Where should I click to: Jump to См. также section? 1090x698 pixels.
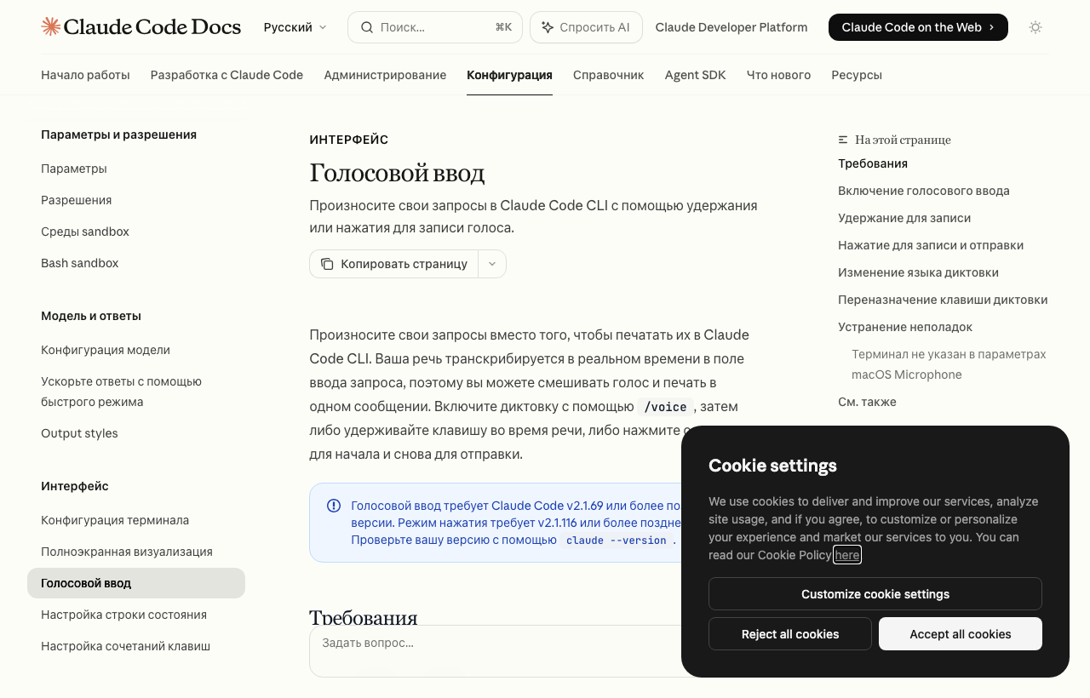point(867,402)
